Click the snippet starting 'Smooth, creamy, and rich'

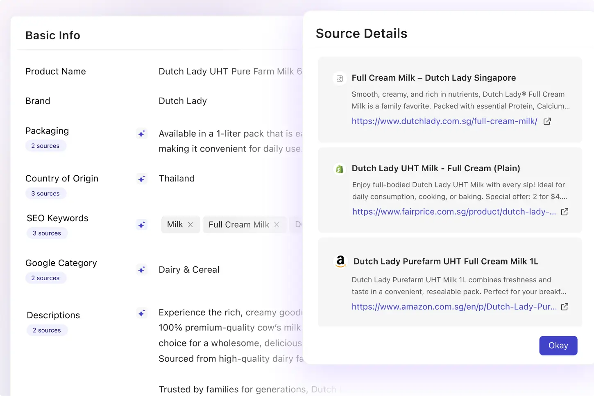(x=460, y=100)
